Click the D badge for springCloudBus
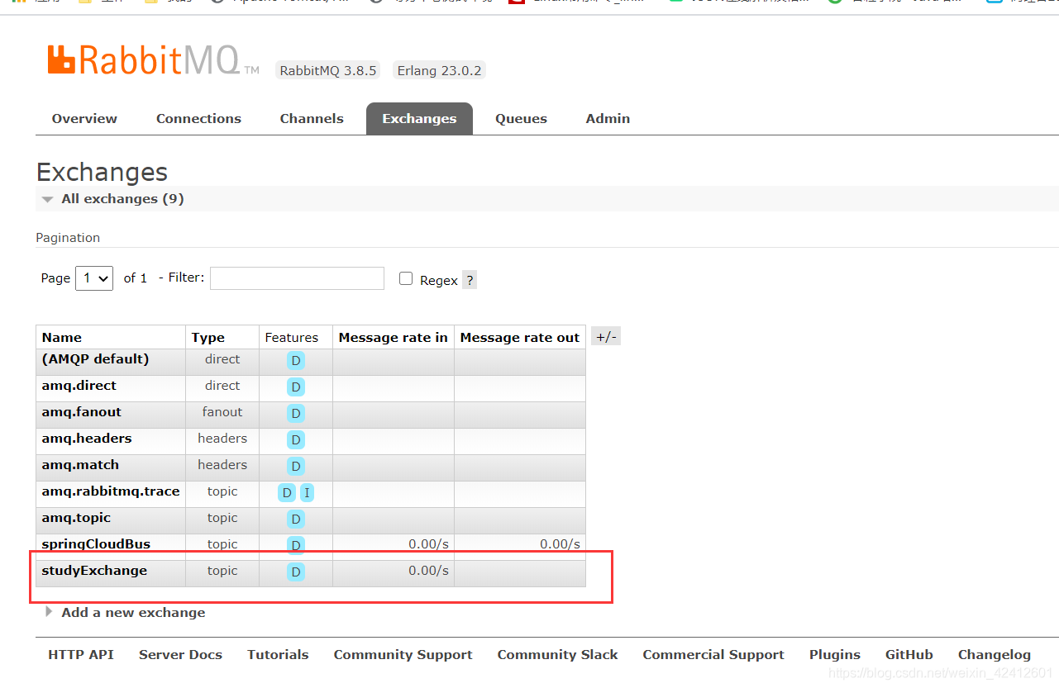This screenshot has width=1059, height=688. coord(296,545)
